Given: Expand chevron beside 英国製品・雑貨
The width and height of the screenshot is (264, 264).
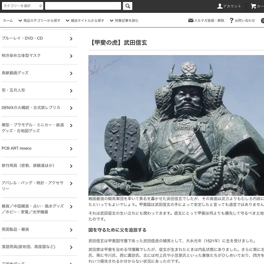Looking at the screenshot, I should click(71, 230).
